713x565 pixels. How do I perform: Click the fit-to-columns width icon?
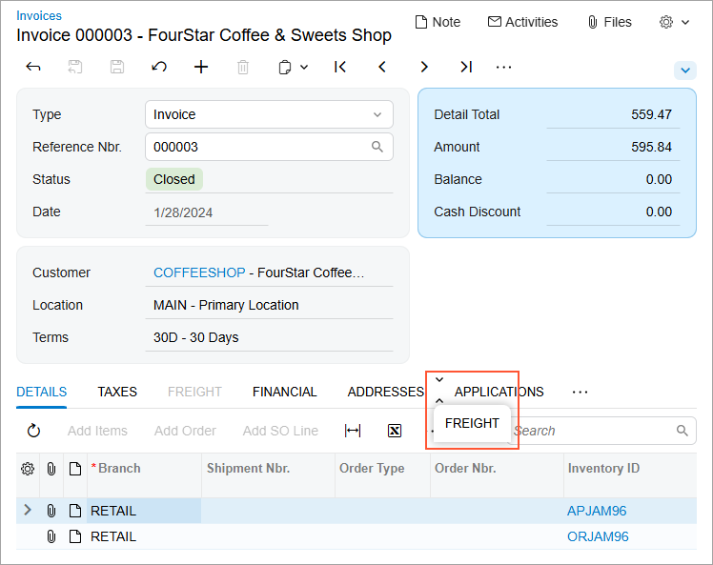pyautogui.click(x=353, y=431)
